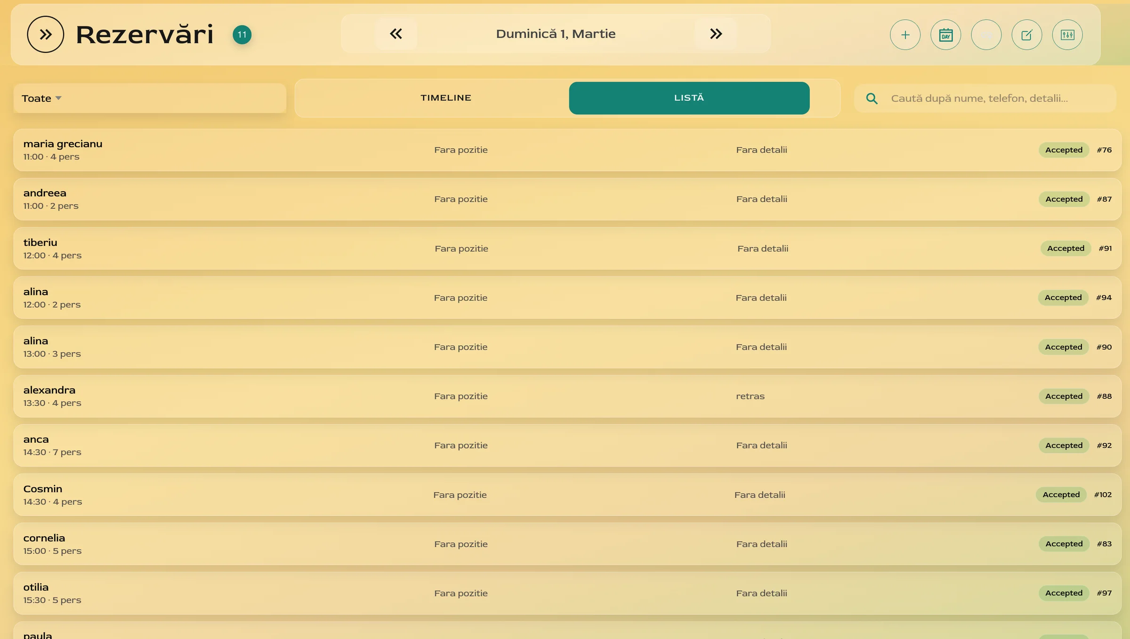The width and height of the screenshot is (1130, 639).
Task: Click the search by name input field
Action: [x=979, y=98]
